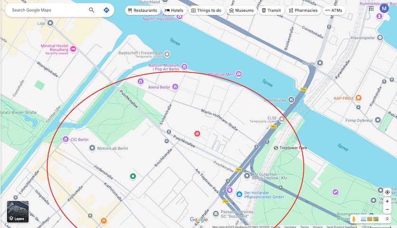The width and height of the screenshot is (397, 228).
Task: Select the Hotels category chip
Action: (174, 10)
